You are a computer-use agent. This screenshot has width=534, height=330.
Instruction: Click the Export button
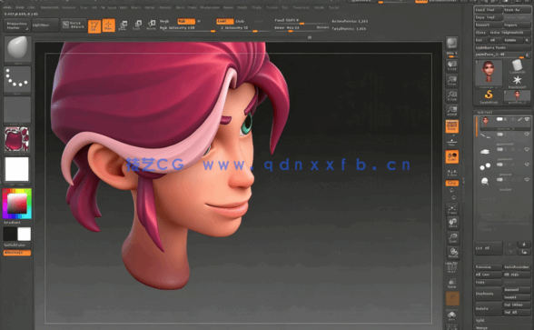517,25
